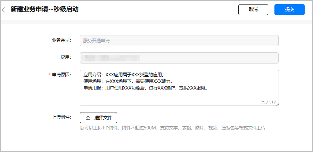The width and height of the screenshot is (313, 152).
Task: Click the textarea resize handle corner
Action: point(277,104)
